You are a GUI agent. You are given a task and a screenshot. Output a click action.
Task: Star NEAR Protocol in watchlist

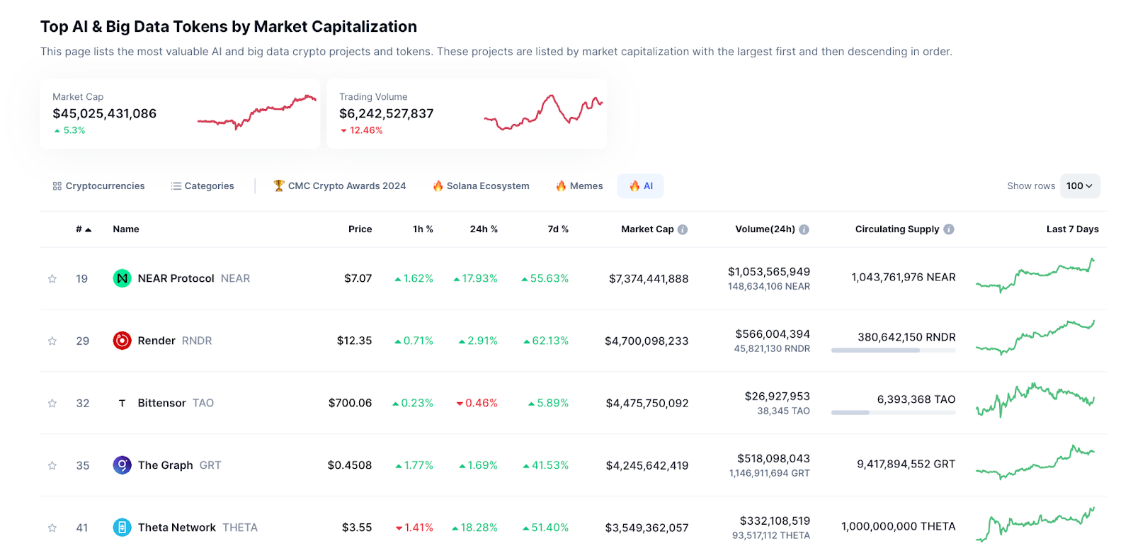(x=52, y=279)
